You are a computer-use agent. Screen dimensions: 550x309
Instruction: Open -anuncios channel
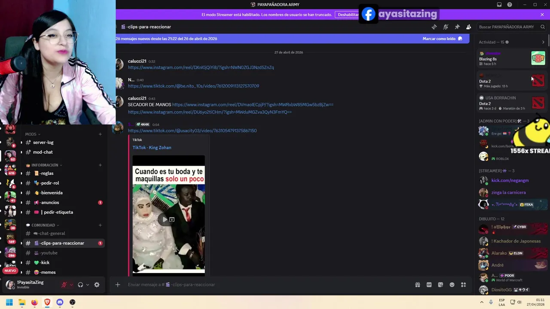64,203
